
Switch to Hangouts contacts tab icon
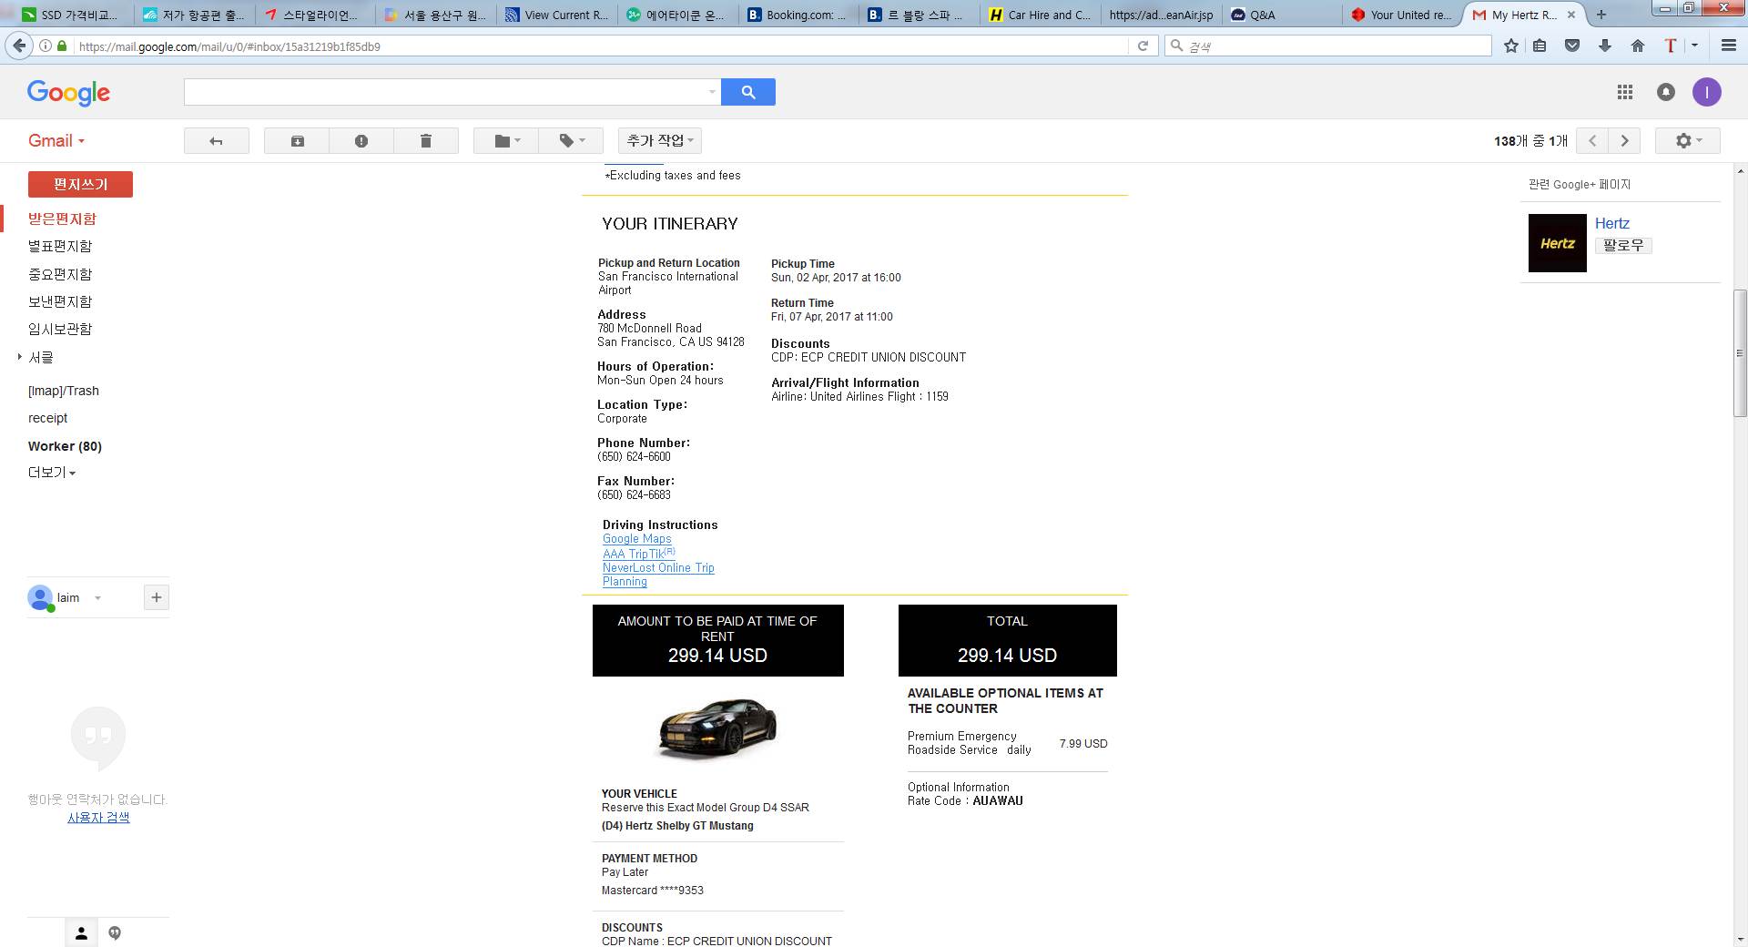pyautogui.click(x=81, y=932)
